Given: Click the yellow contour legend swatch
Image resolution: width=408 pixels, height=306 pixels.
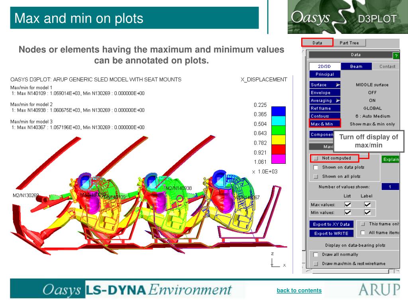Looking at the screenshot, I should click(279, 140).
